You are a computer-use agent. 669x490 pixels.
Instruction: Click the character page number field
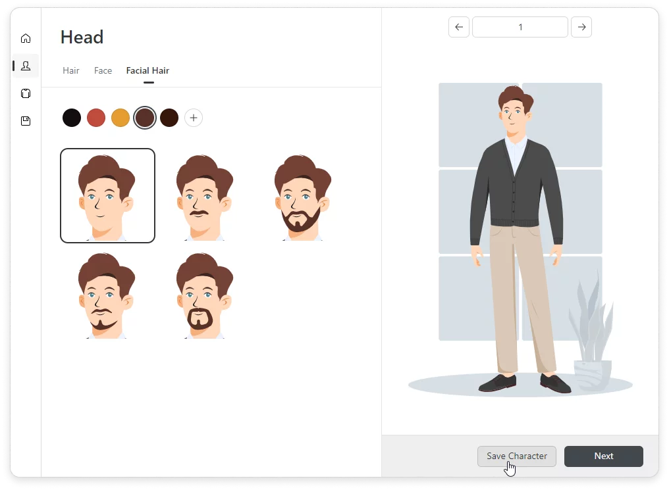tap(520, 26)
